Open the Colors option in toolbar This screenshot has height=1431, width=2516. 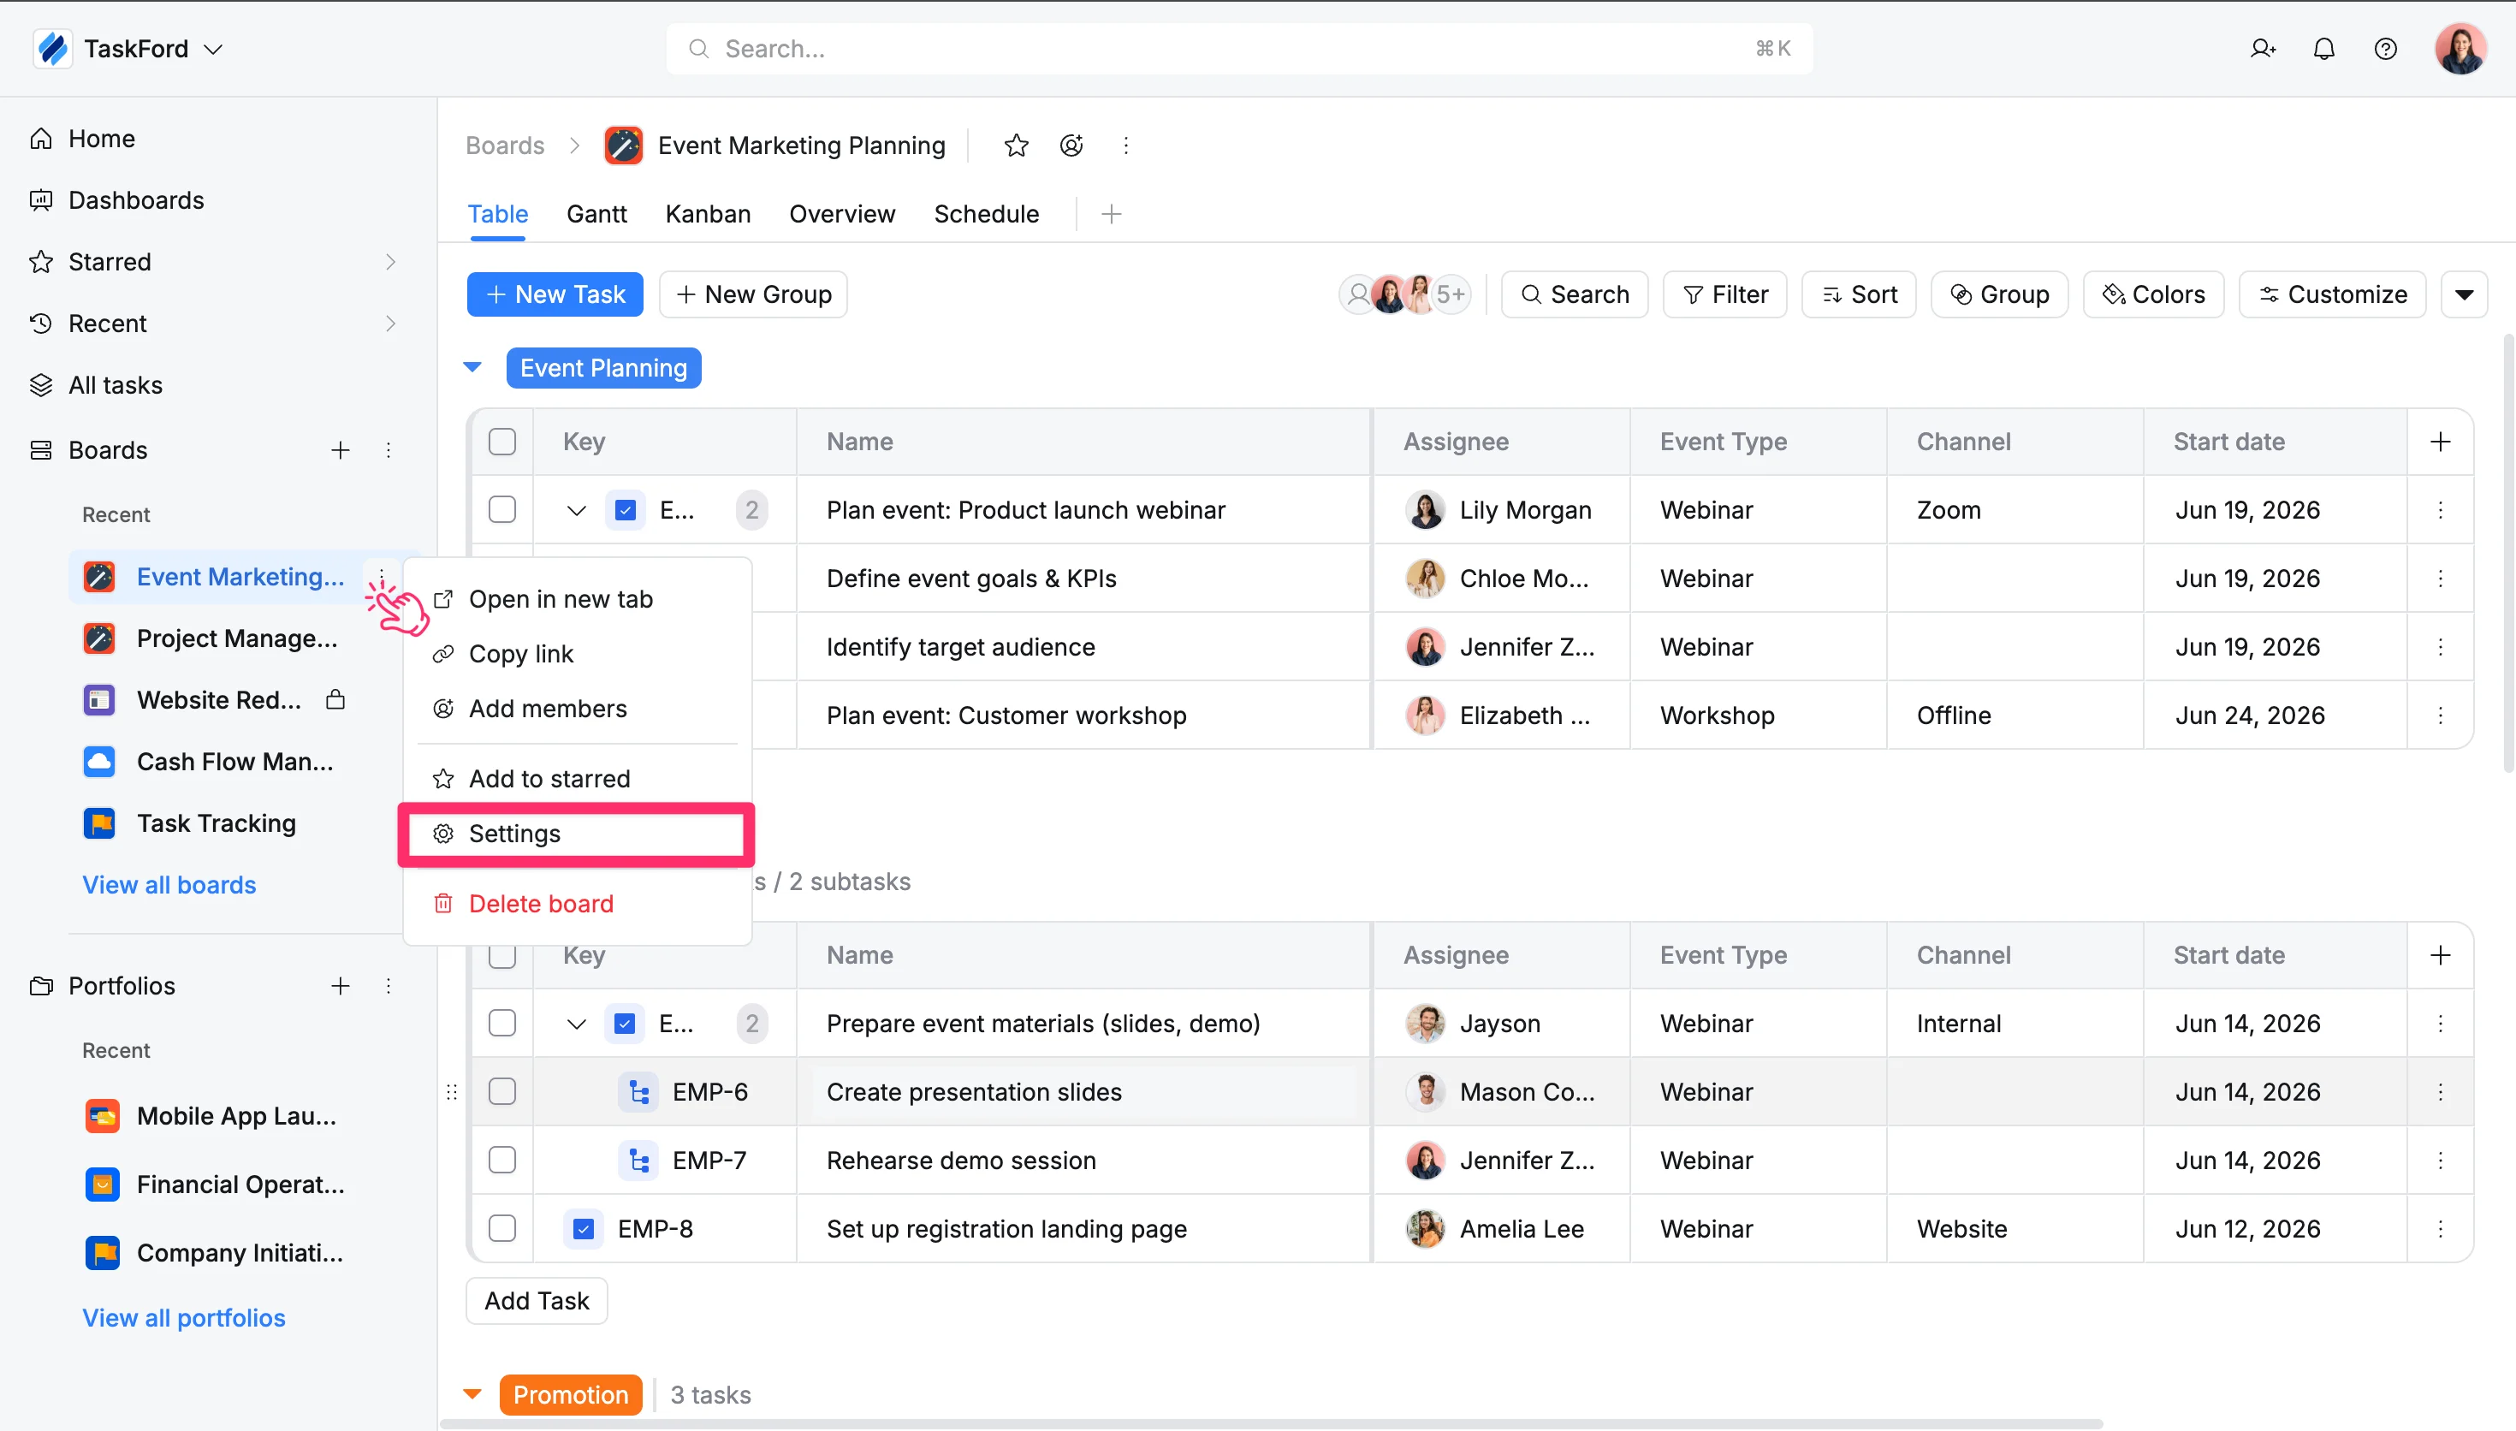pos(2153,295)
